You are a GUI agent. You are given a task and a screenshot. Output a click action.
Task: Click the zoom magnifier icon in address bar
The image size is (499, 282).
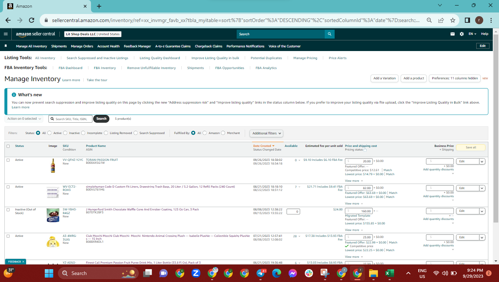(429, 20)
